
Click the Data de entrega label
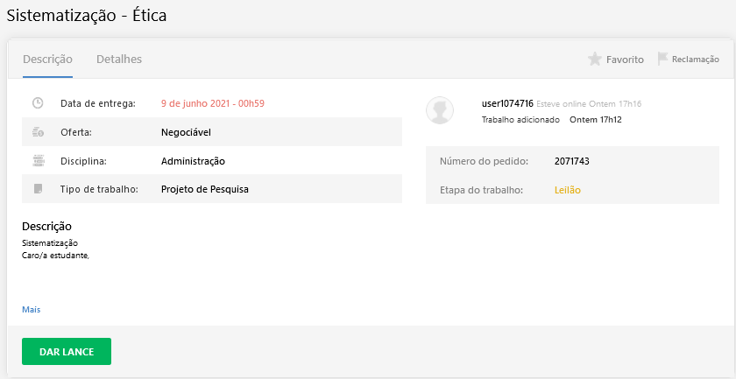(x=97, y=103)
